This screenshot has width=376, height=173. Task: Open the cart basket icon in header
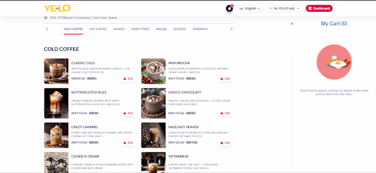pyautogui.click(x=229, y=8)
